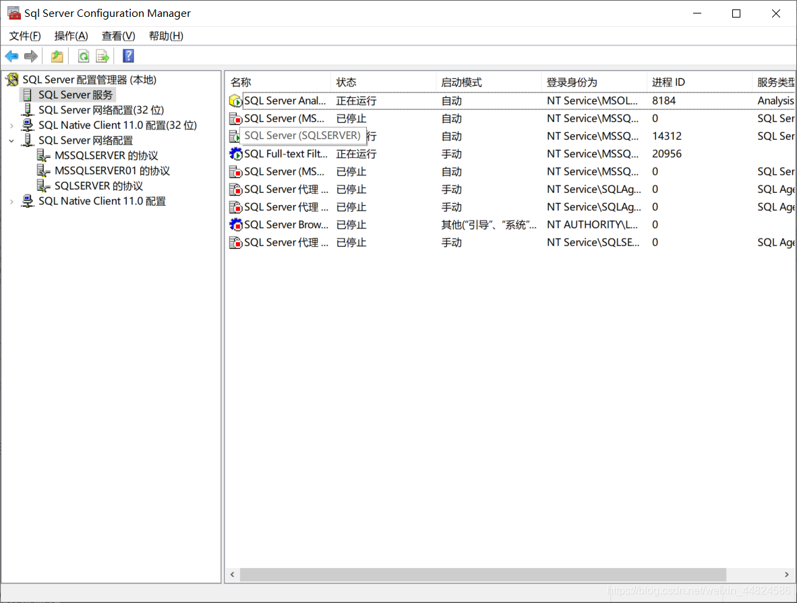Click the SQL Server (SQLSERVER) tooltip label
The height and width of the screenshot is (603, 797).
303,136
